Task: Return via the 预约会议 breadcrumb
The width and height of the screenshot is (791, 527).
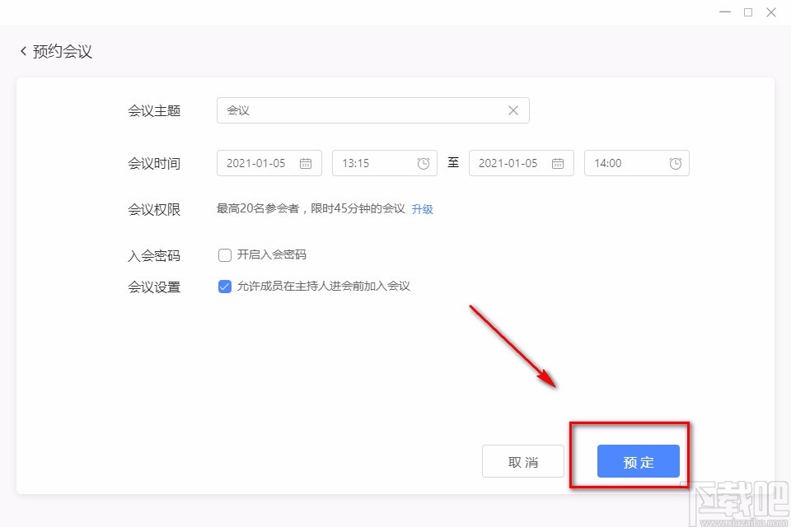Action: pos(62,50)
